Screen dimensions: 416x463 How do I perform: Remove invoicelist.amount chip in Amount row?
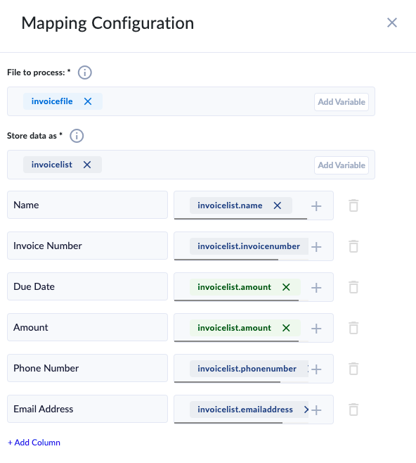[286, 328]
